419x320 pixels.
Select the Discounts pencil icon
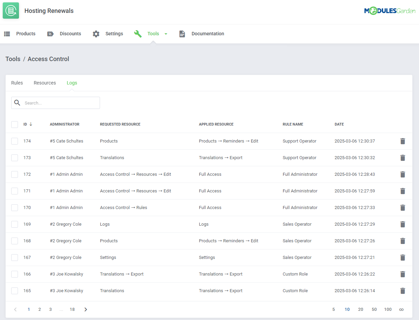point(51,34)
